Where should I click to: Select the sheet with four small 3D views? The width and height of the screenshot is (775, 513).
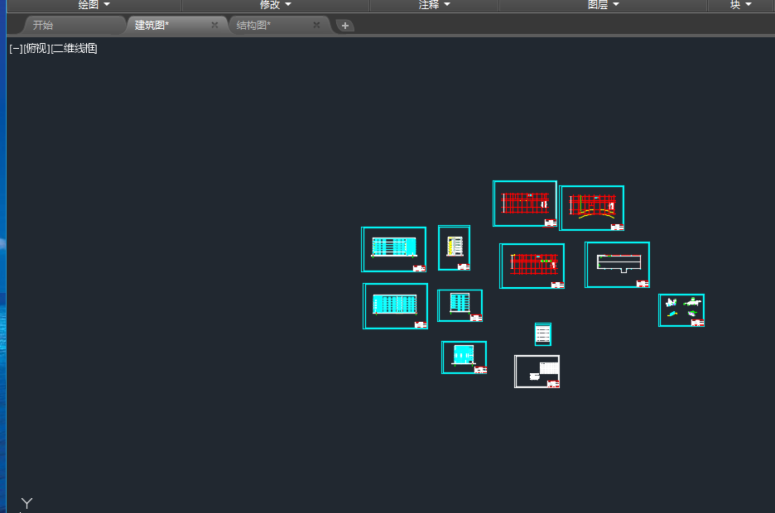681,310
